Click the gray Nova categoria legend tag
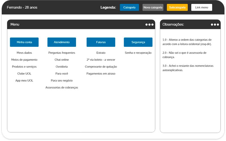This screenshot has width=226, height=141. coord(153,7)
